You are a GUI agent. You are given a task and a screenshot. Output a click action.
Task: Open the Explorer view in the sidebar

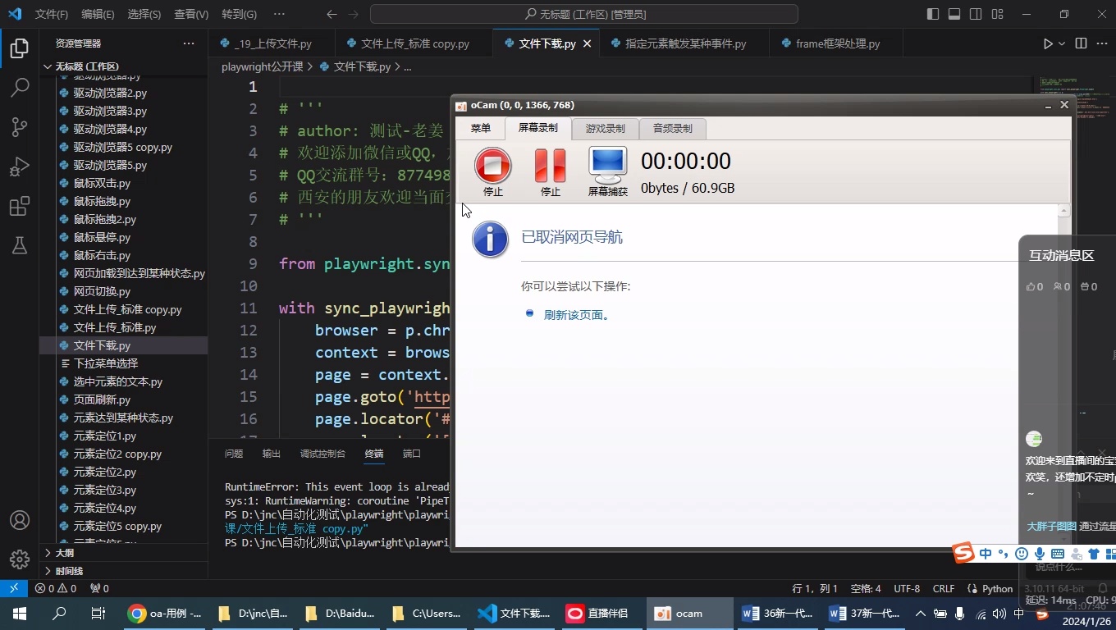(x=18, y=48)
